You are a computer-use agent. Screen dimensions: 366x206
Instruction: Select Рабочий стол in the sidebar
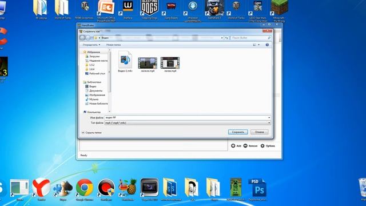click(x=96, y=73)
